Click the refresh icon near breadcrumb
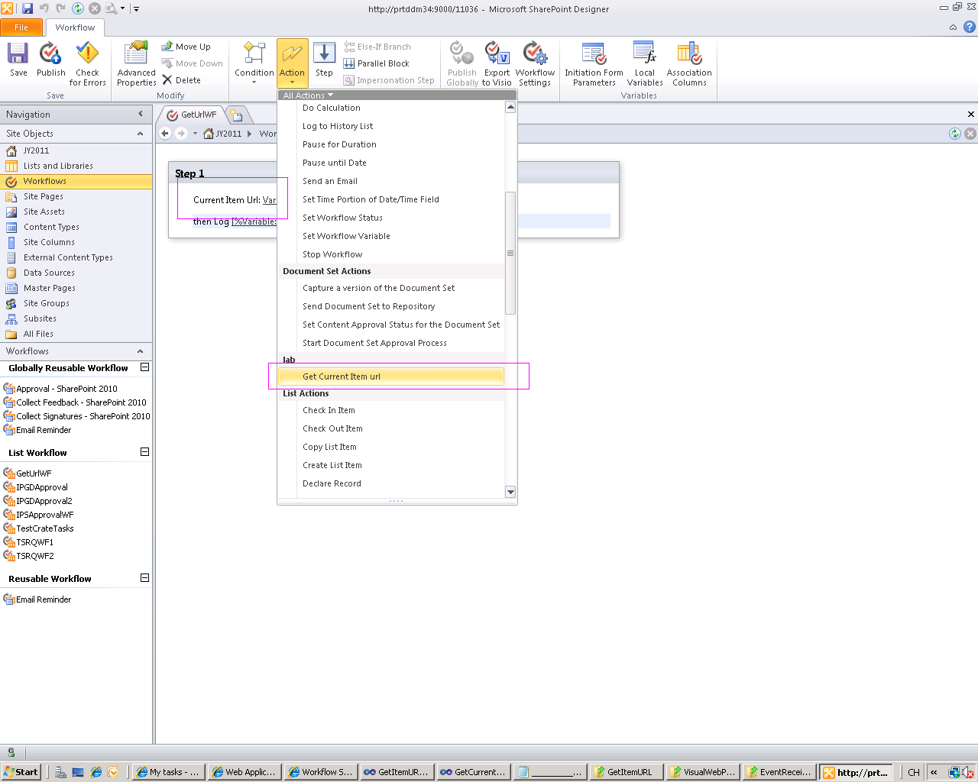This screenshot has height=782, width=978. pyautogui.click(x=954, y=134)
